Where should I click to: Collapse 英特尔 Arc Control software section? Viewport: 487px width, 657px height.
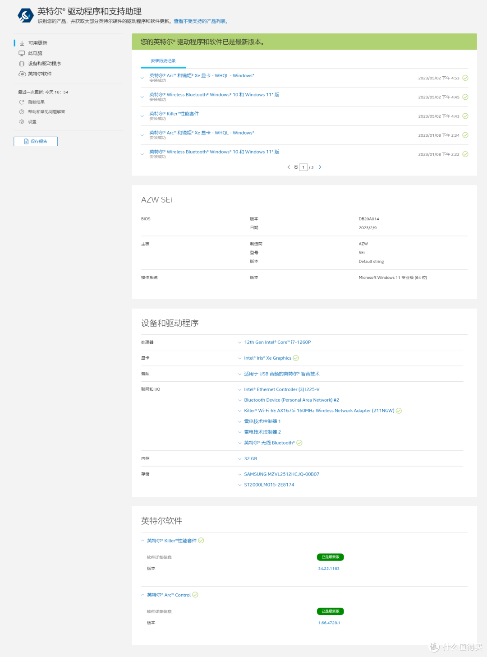coord(143,595)
